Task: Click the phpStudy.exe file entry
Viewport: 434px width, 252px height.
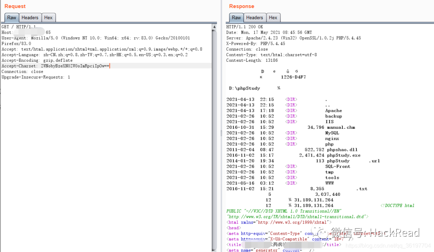Action: [x=344, y=155]
